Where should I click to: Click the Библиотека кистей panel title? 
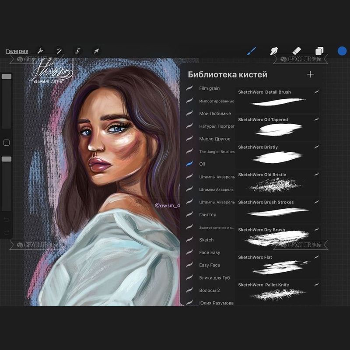(x=227, y=74)
